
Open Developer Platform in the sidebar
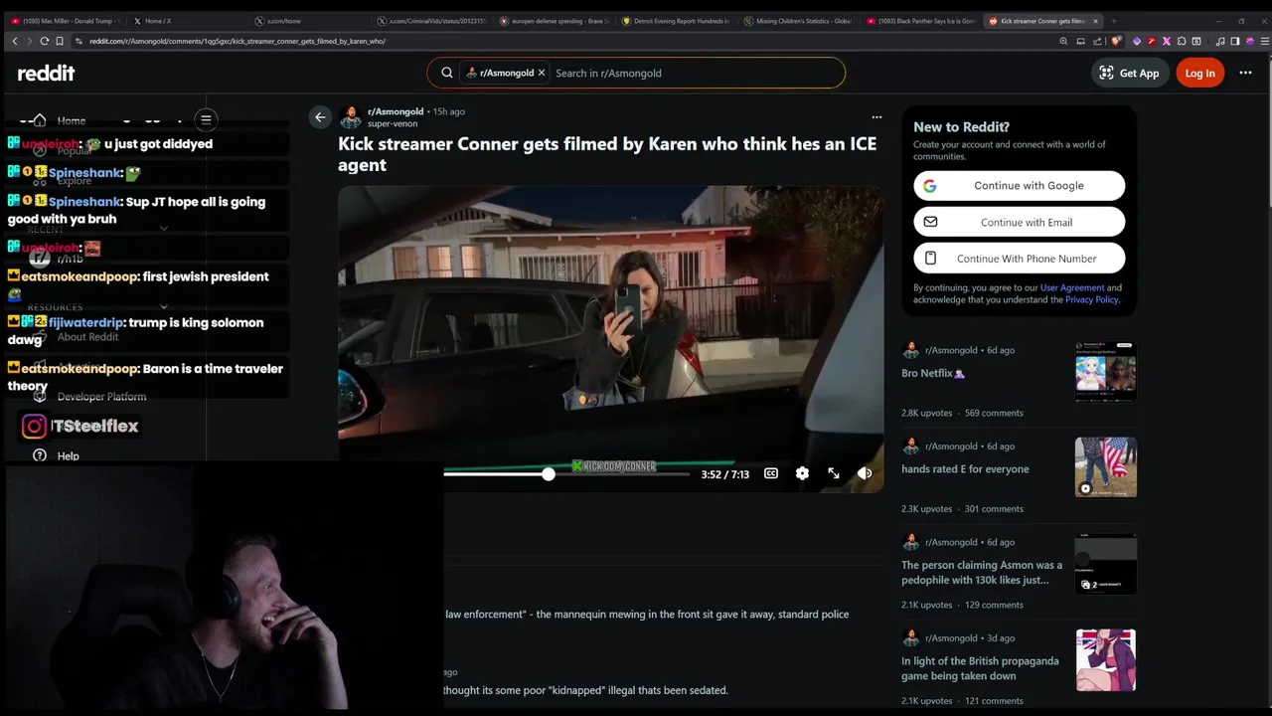[x=101, y=397]
